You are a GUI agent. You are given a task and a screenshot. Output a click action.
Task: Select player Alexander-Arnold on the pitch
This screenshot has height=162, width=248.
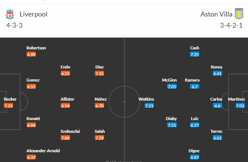click(x=43, y=150)
